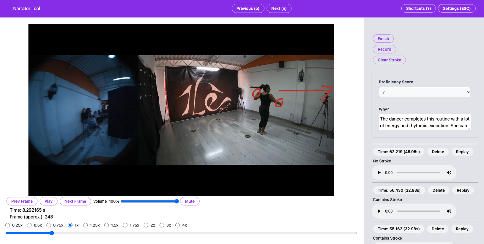Open Shortcuts (?) help

point(418,8)
